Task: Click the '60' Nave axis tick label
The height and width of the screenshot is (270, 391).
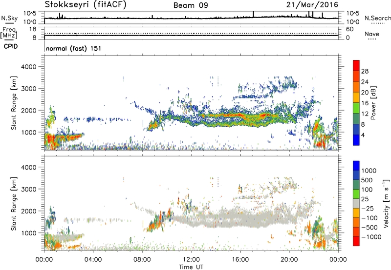Action: 349,29
